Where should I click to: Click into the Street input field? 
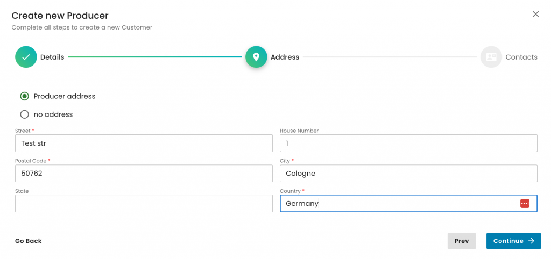144,143
